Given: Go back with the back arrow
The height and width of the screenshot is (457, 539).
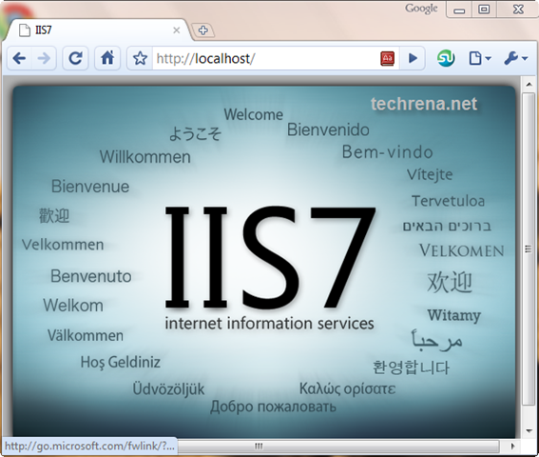Looking at the screenshot, I should pyautogui.click(x=20, y=58).
